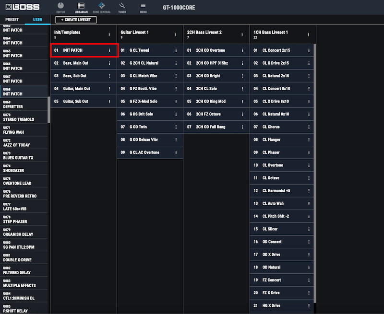Screen dimensions: 384x314
Task: Select the G FZ Bouti. Vibe patch
Action: pos(150,89)
